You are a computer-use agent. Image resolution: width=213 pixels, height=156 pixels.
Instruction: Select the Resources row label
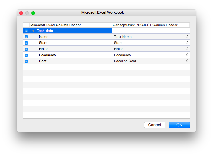[47, 55]
